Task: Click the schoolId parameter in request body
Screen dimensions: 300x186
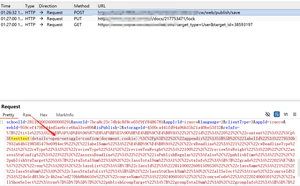Action: [x=16, y=122]
